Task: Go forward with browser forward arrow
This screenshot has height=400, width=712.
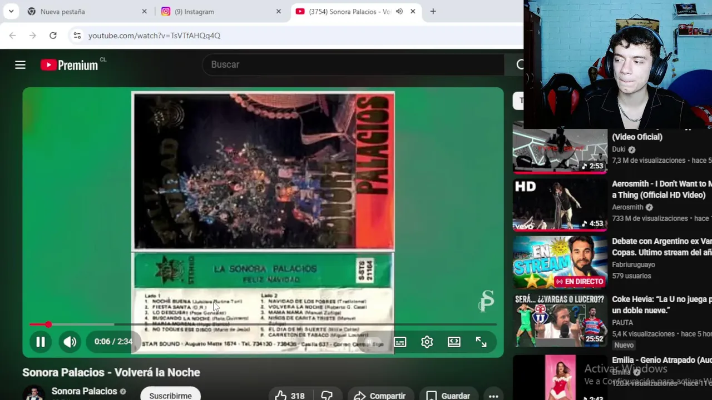Action: [33, 36]
